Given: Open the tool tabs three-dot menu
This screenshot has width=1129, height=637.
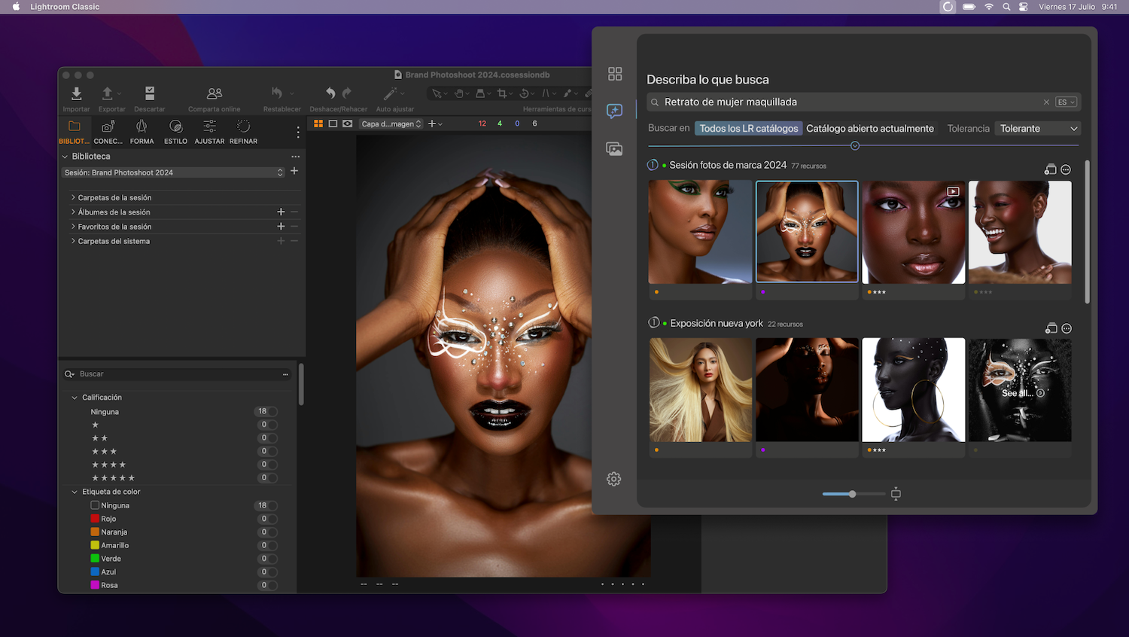Looking at the screenshot, I should 298,133.
